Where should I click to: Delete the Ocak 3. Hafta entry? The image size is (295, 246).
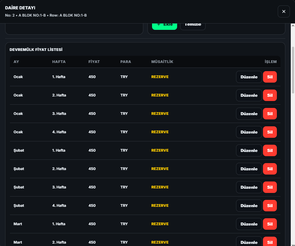(x=270, y=114)
